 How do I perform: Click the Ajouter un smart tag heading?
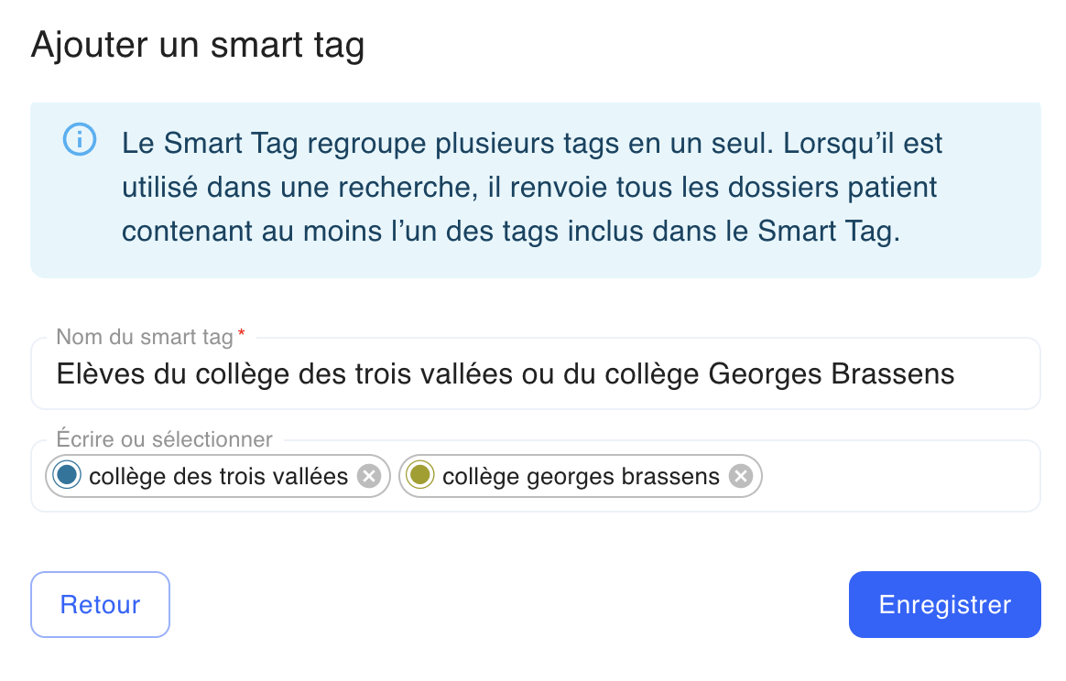point(198,45)
